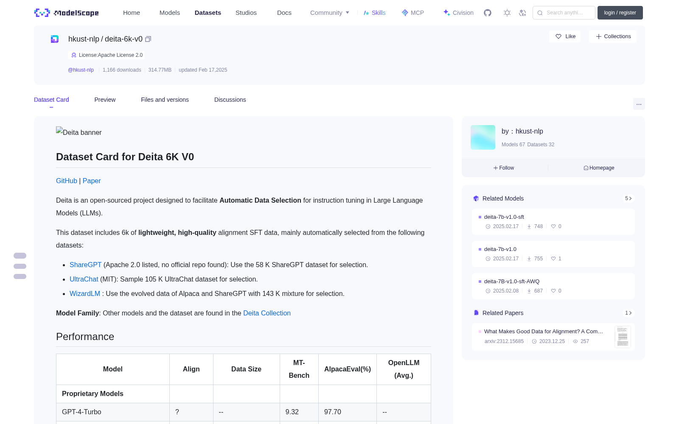Viewport: 679px width, 424px height.
Task: Open the three-dots more options button
Action: coord(639,104)
